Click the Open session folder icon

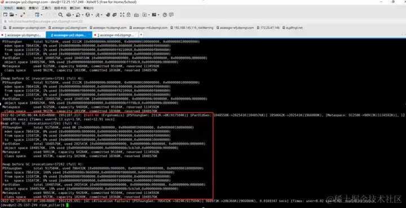coord(12,15)
